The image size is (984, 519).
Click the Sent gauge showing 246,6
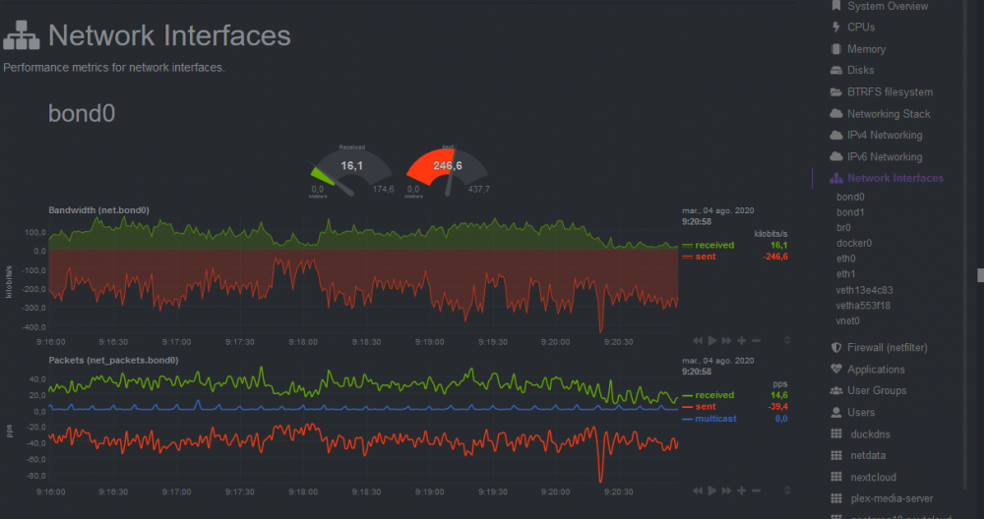tap(448, 171)
